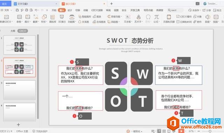Click the 3D演示 icon
224x133 pixels.
click(x=62, y=19)
